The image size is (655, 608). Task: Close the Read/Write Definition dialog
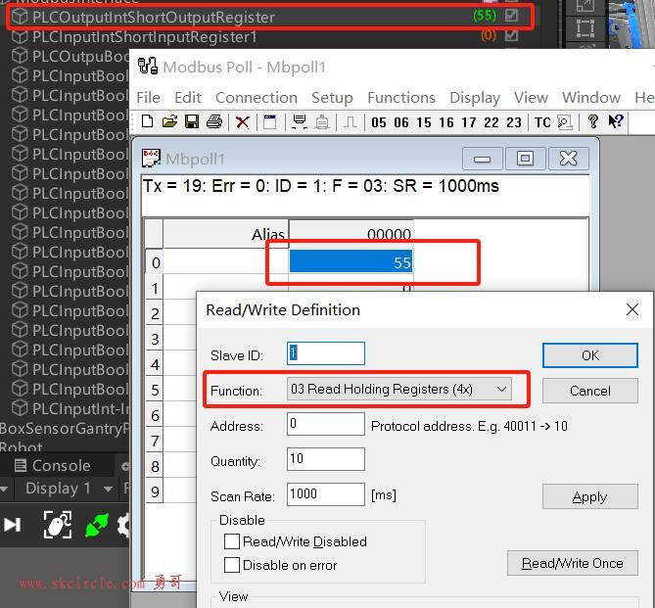632,309
